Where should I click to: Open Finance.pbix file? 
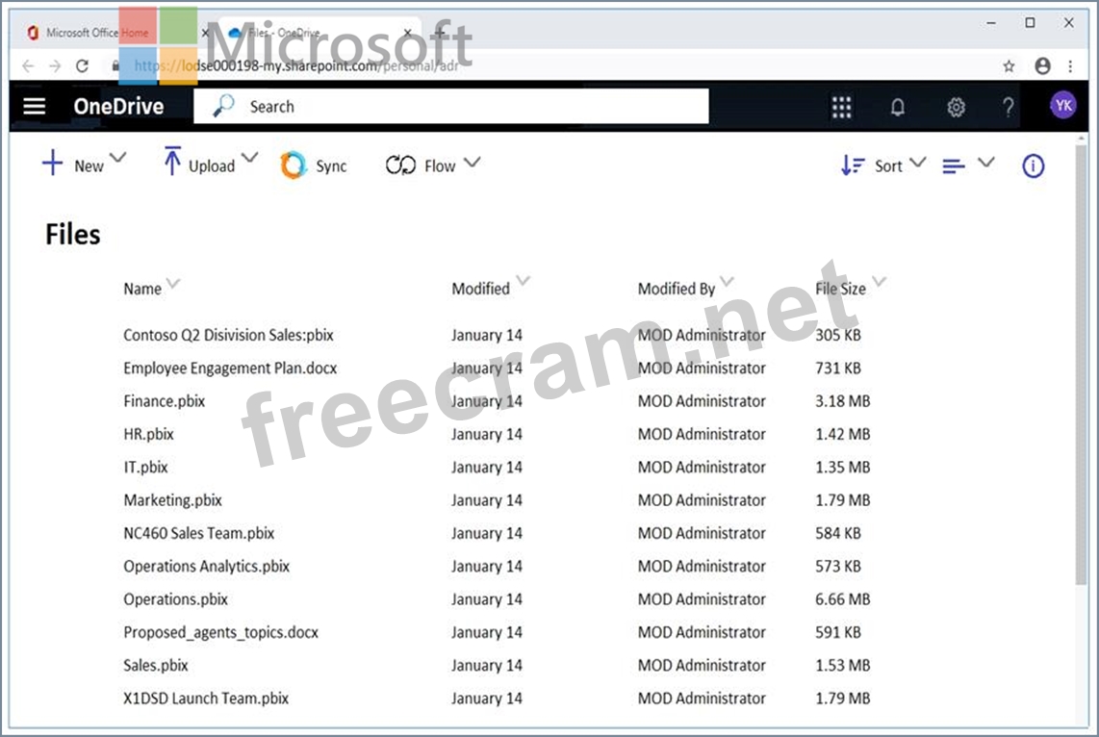164,400
